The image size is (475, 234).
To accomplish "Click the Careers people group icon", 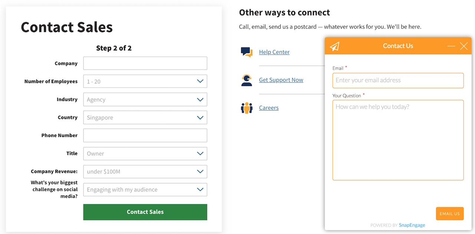I will click(x=246, y=108).
